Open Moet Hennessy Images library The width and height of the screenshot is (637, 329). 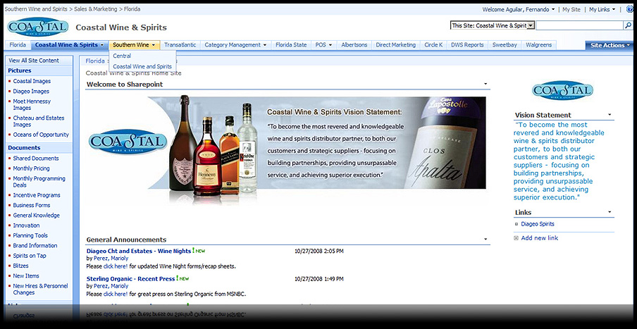(x=32, y=105)
